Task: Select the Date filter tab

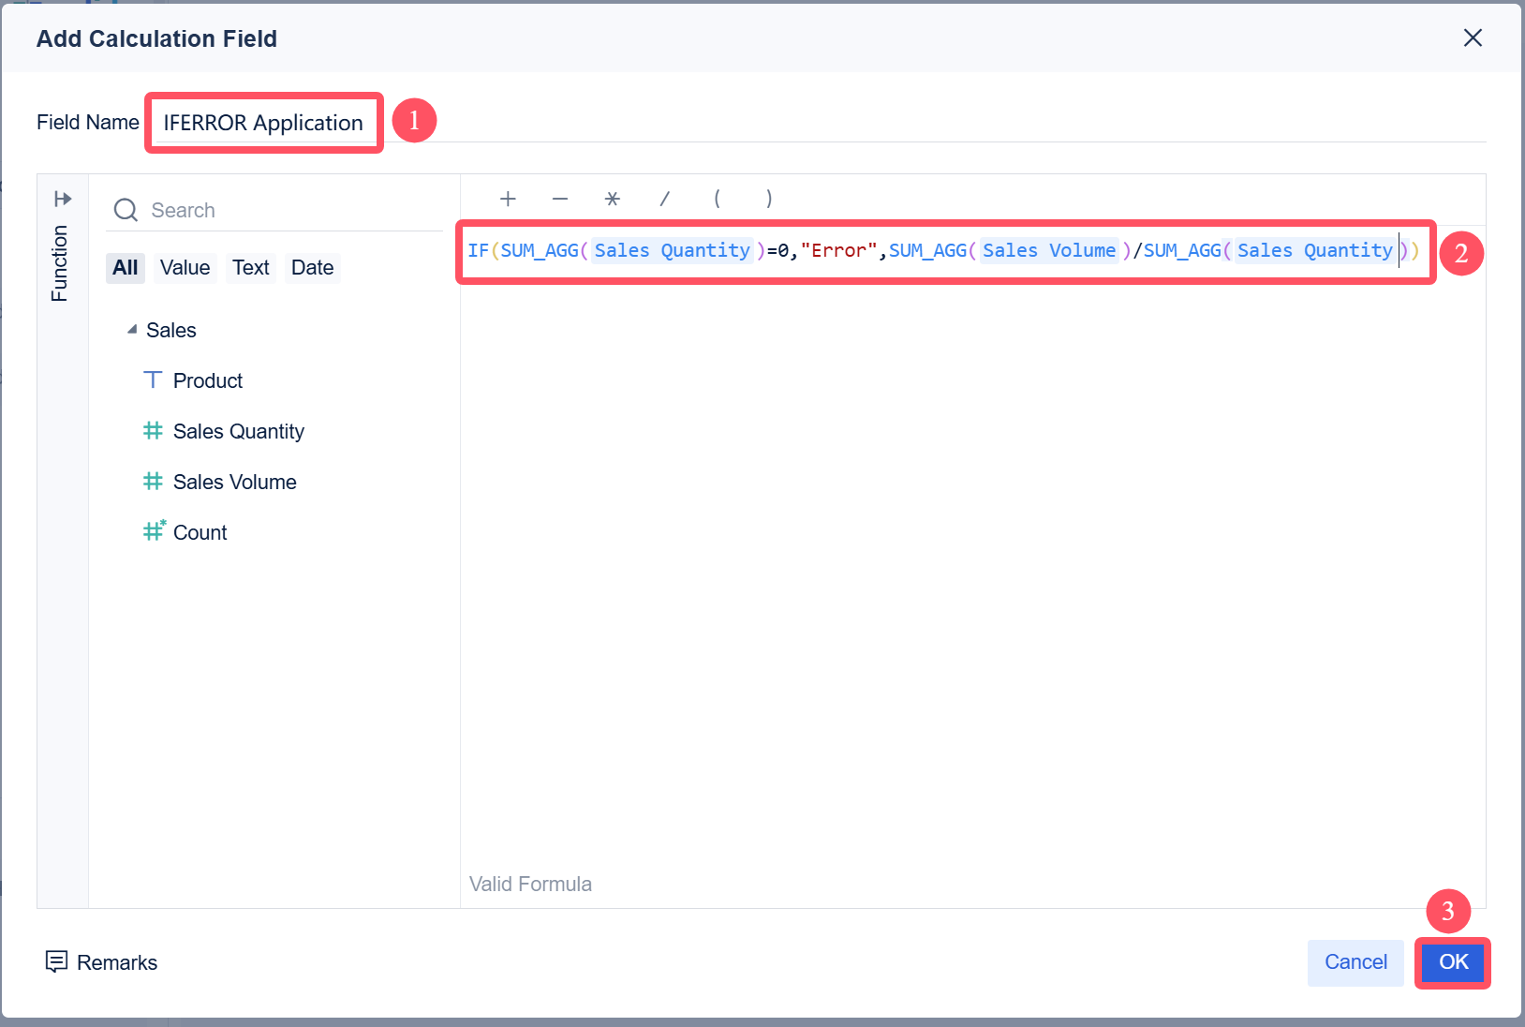Action: pyautogui.click(x=312, y=268)
